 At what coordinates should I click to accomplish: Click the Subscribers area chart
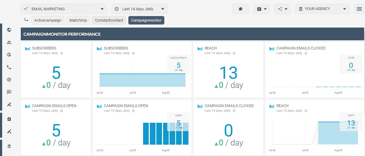coord(143,80)
